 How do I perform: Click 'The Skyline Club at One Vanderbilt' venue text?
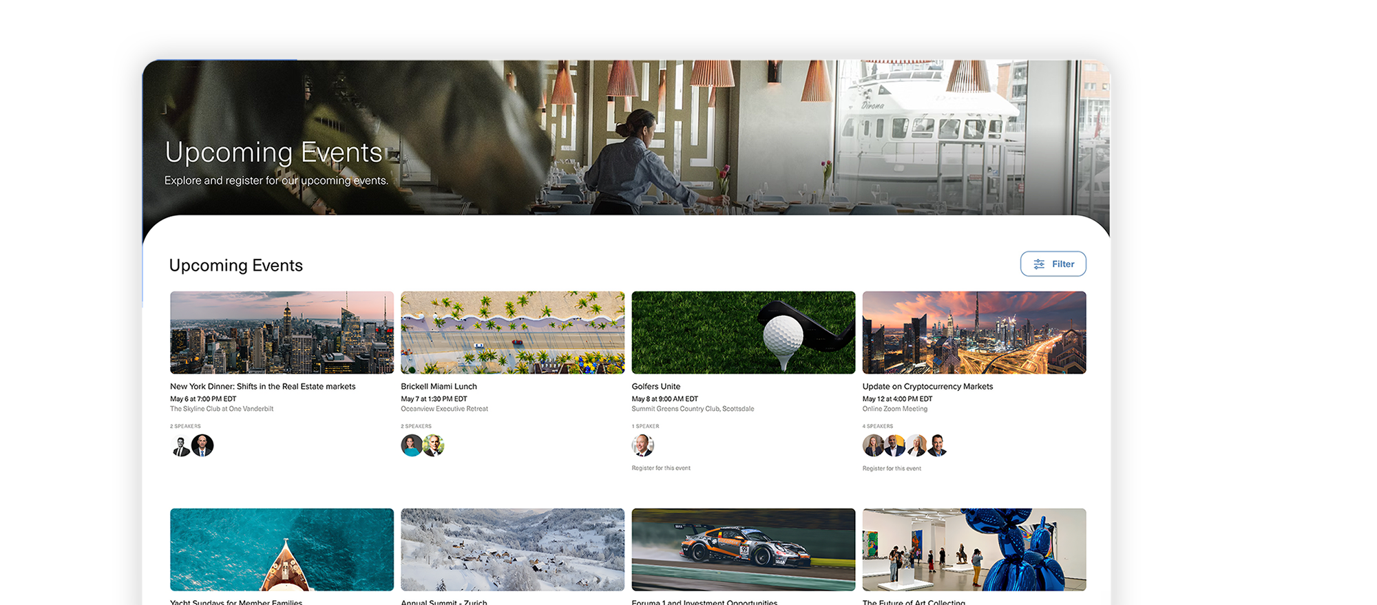point(222,409)
